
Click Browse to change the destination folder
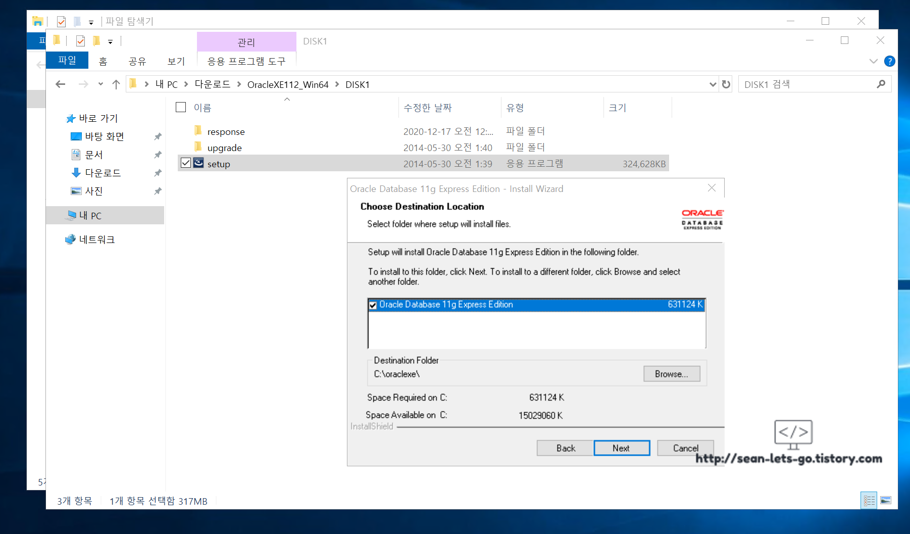pos(672,374)
